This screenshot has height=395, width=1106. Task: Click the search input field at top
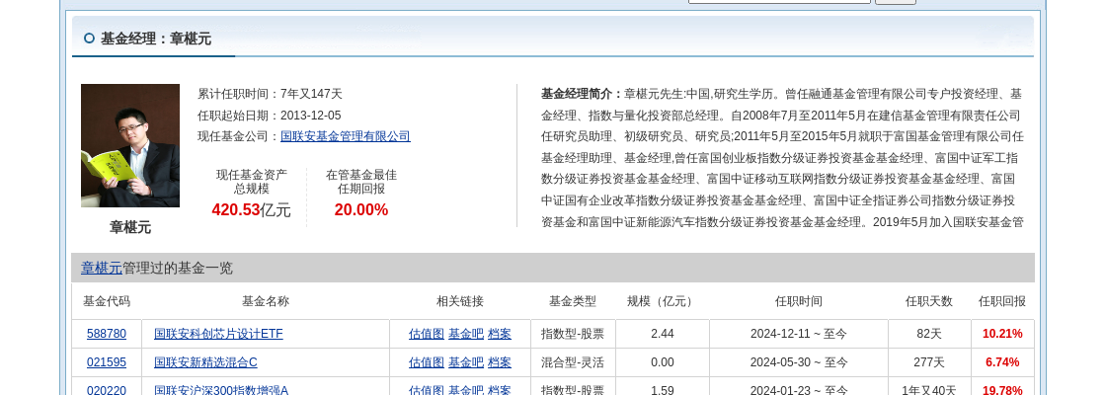(x=779, y=1)
